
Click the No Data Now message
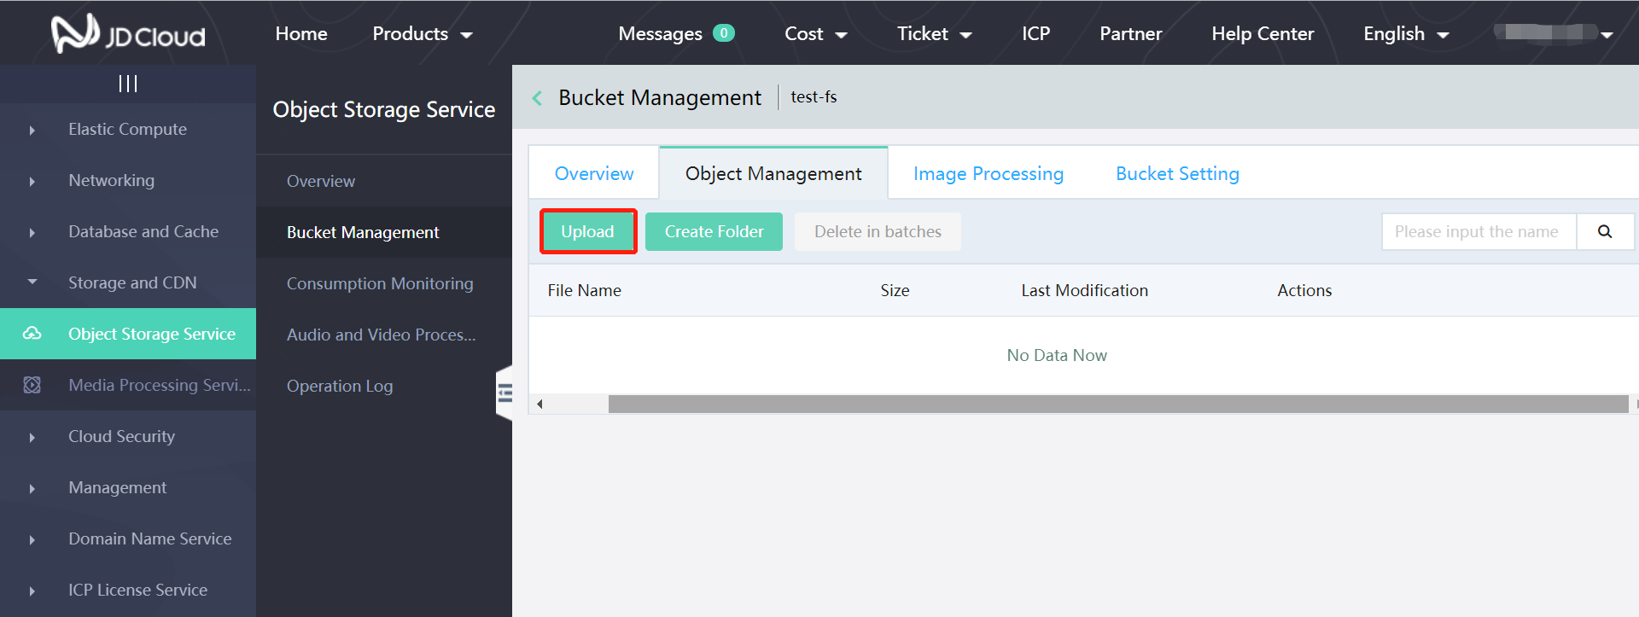tap(1057, 355)
